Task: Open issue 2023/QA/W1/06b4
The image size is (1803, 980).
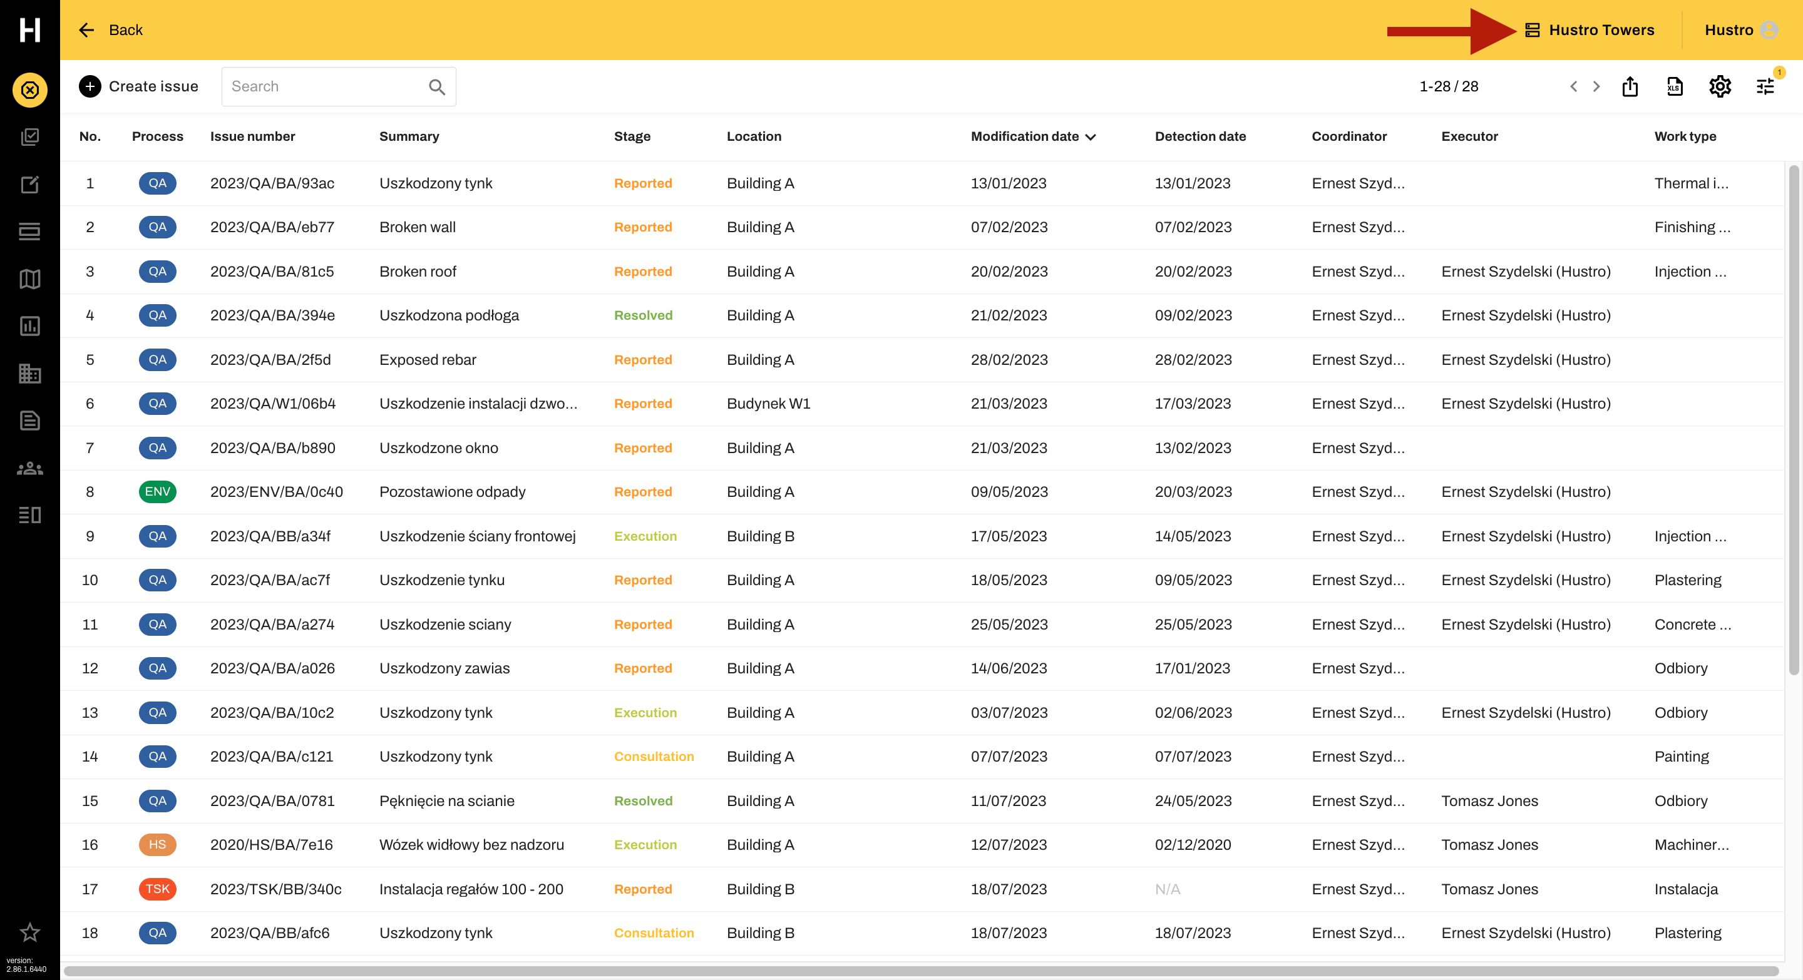Action: click(x=272, y=404)
